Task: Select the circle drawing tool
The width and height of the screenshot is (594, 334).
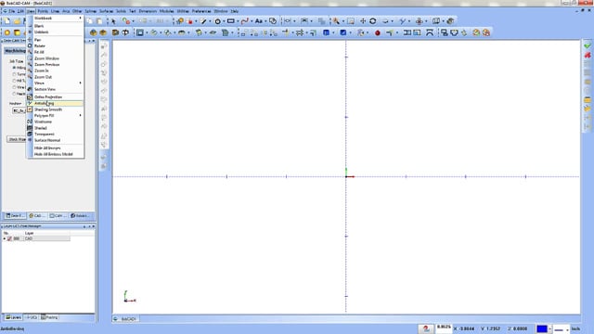Action: coord(217,21)
